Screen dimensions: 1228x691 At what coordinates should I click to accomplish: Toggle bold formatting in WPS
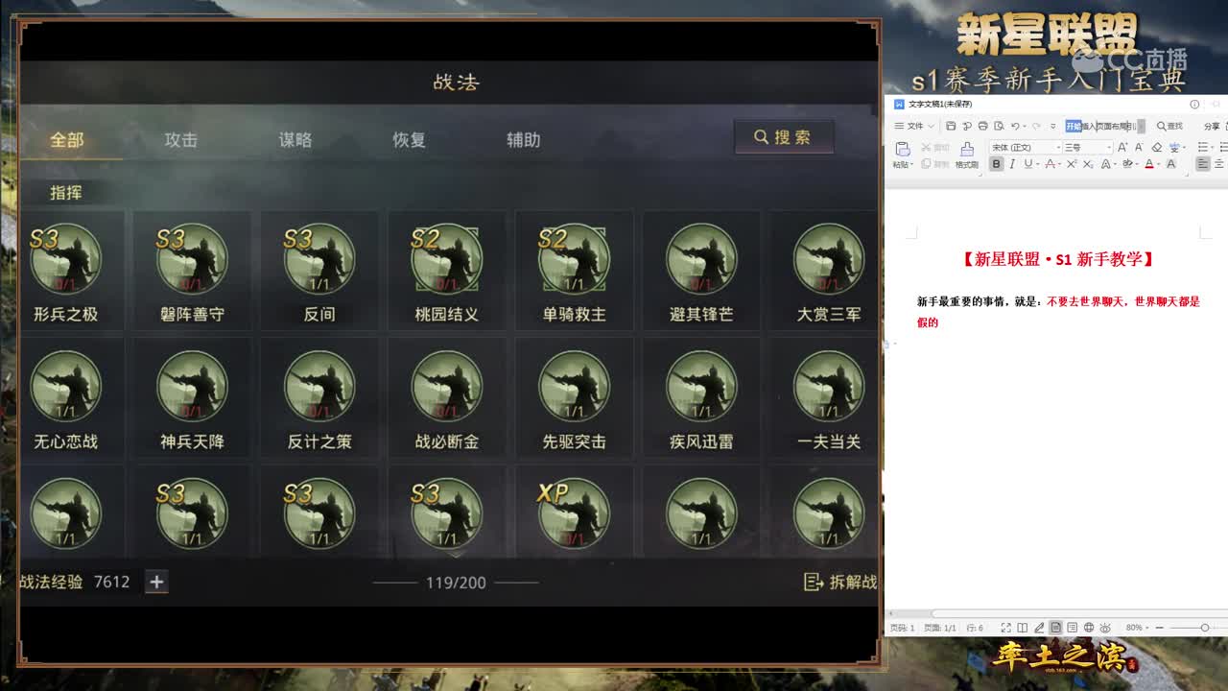click(x=996, y=164)
